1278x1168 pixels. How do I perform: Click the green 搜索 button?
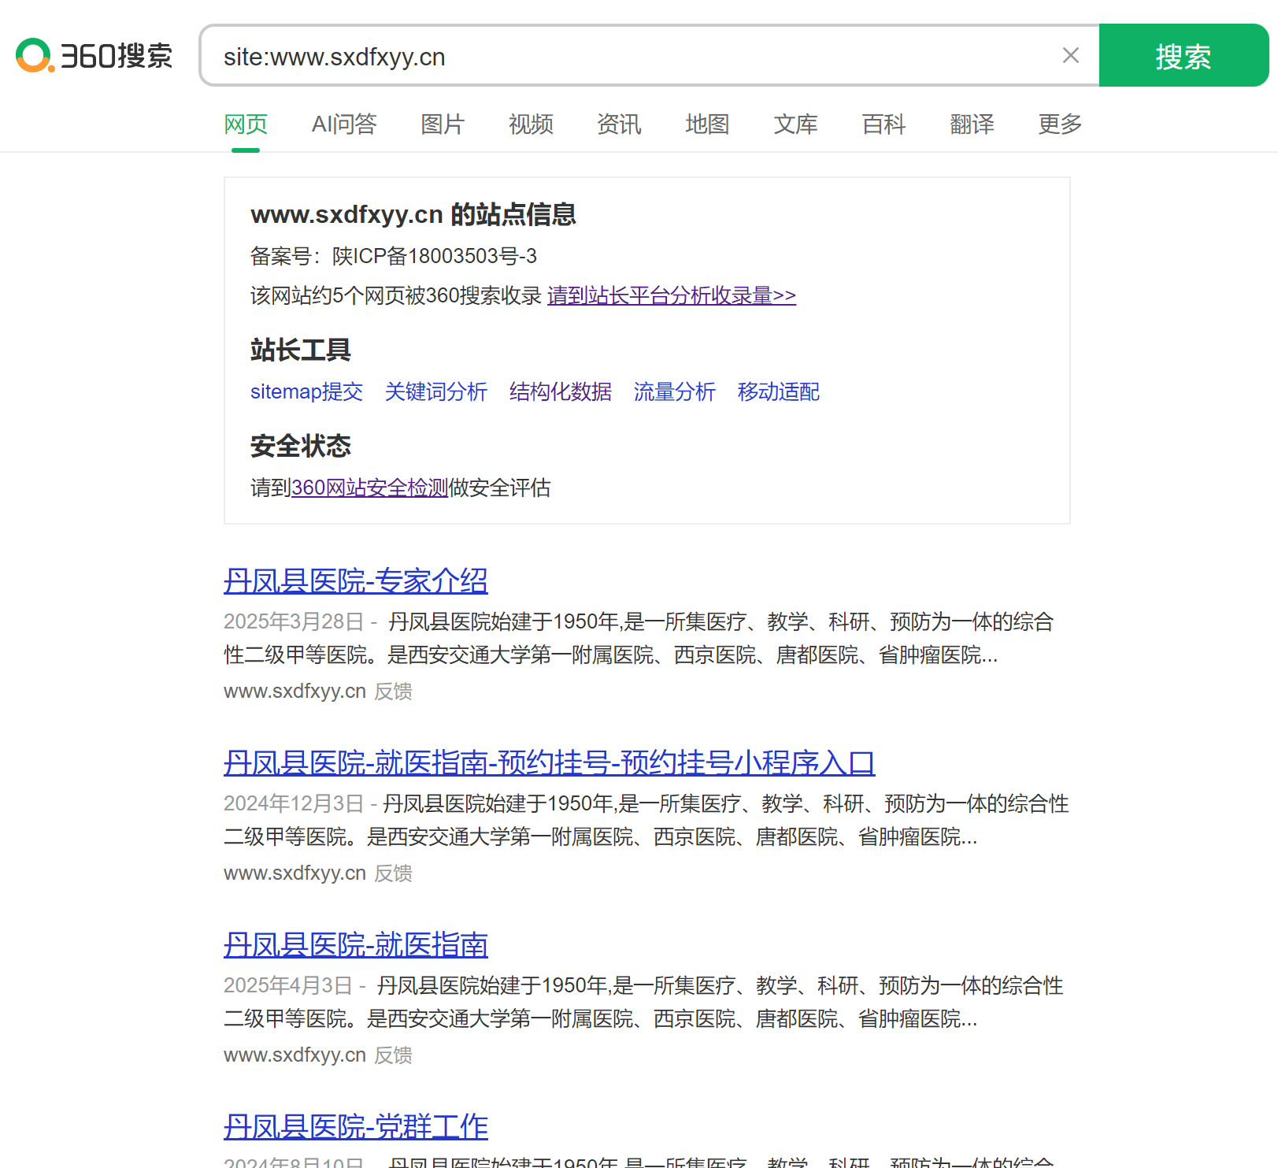[1183, 55]
